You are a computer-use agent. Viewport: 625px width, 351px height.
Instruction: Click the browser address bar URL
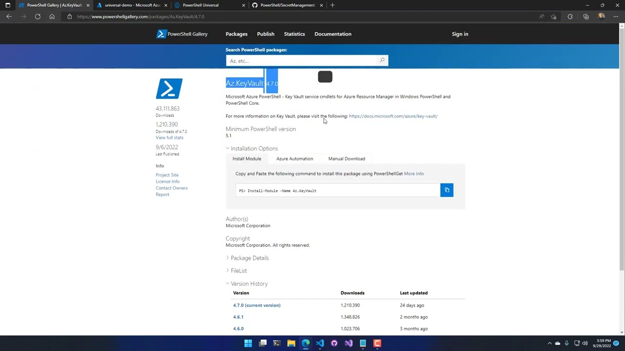click(x=141, y=17)
